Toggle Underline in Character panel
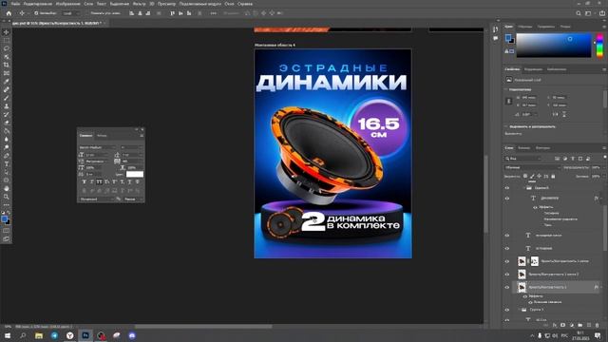 (x=129, y=181)
